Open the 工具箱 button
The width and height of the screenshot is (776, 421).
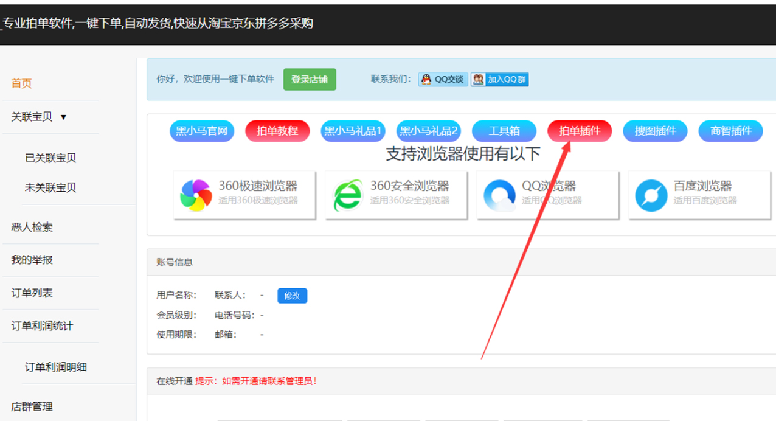[x=504, y=131]
